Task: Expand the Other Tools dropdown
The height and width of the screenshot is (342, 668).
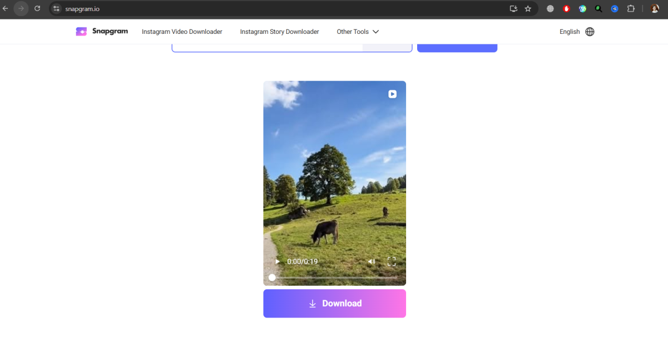Action: point(358,32)
